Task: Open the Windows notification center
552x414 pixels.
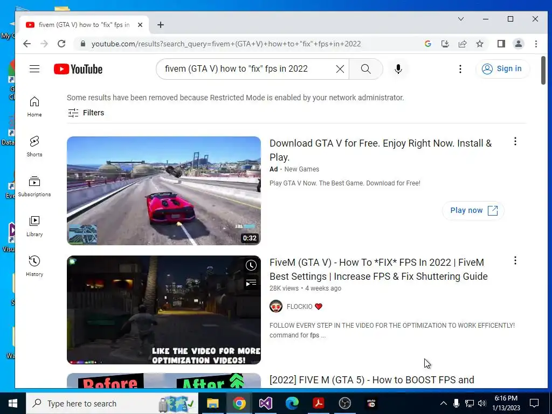Action: pyautogui.click(x=534, y=403)
